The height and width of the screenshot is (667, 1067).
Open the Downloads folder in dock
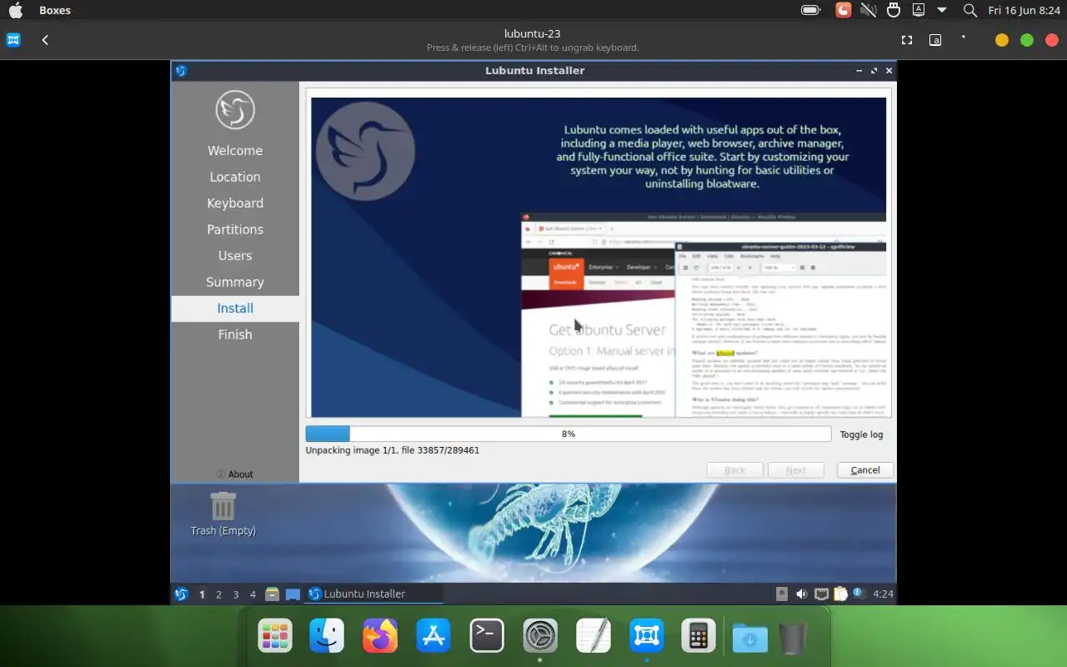click(750, 638)
